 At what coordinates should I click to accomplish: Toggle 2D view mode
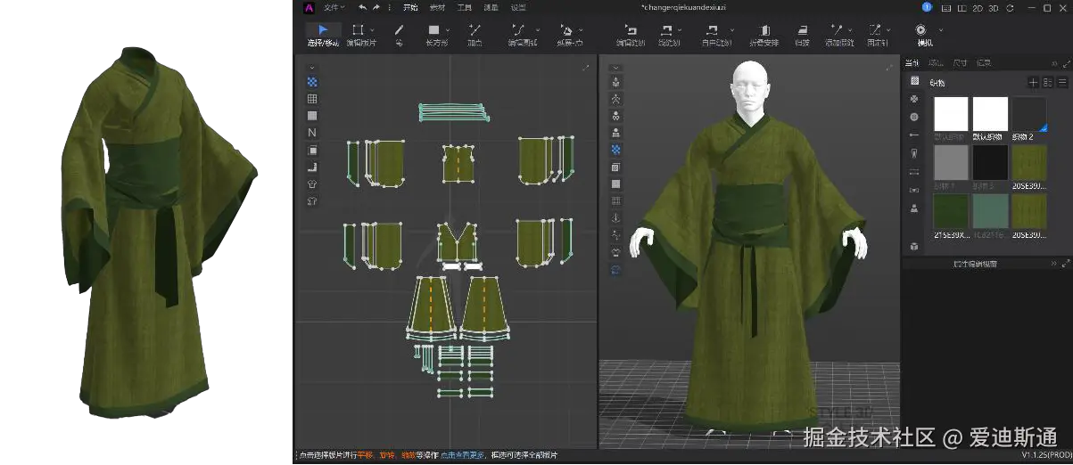tap(978, 7)
